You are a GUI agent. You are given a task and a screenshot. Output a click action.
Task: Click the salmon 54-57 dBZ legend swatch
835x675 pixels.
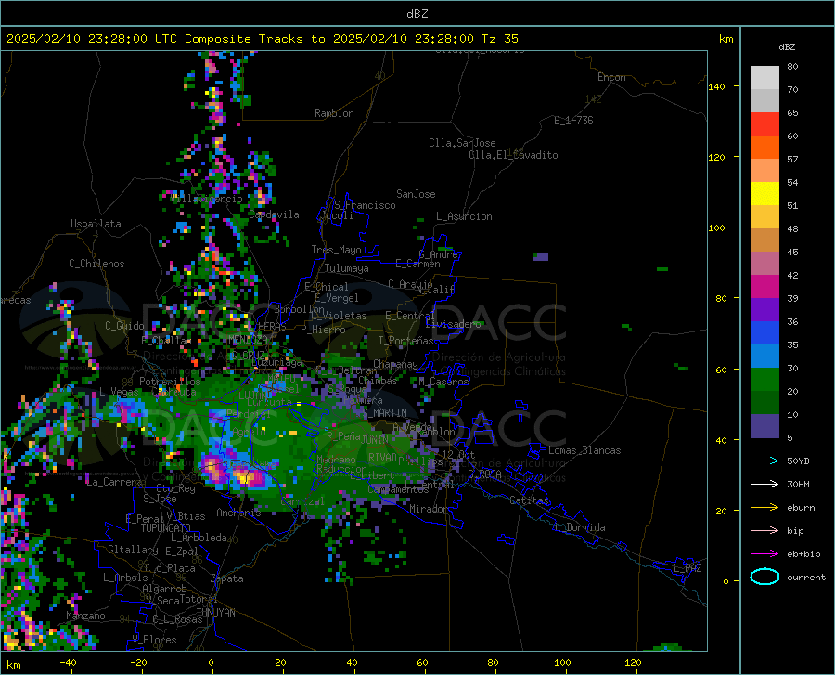coord(764,171)
